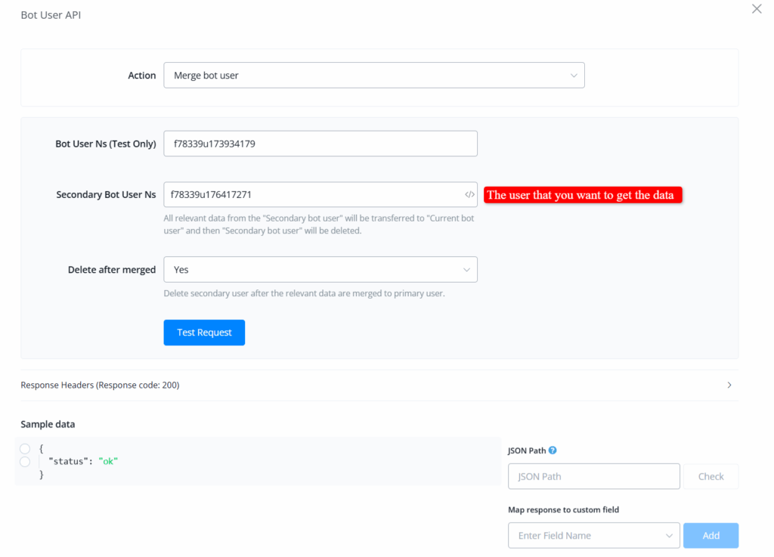Screen dimensions: 774x557
Task: Click the JSON Path help question icon
Action: coord(553,450)
